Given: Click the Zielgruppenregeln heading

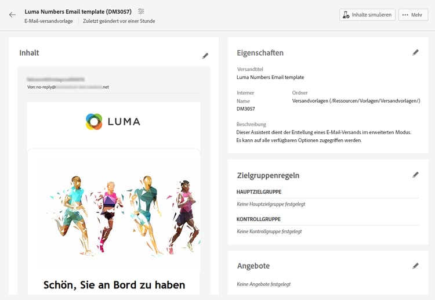Looking at the screenshot, I should [x=268, y=175].
